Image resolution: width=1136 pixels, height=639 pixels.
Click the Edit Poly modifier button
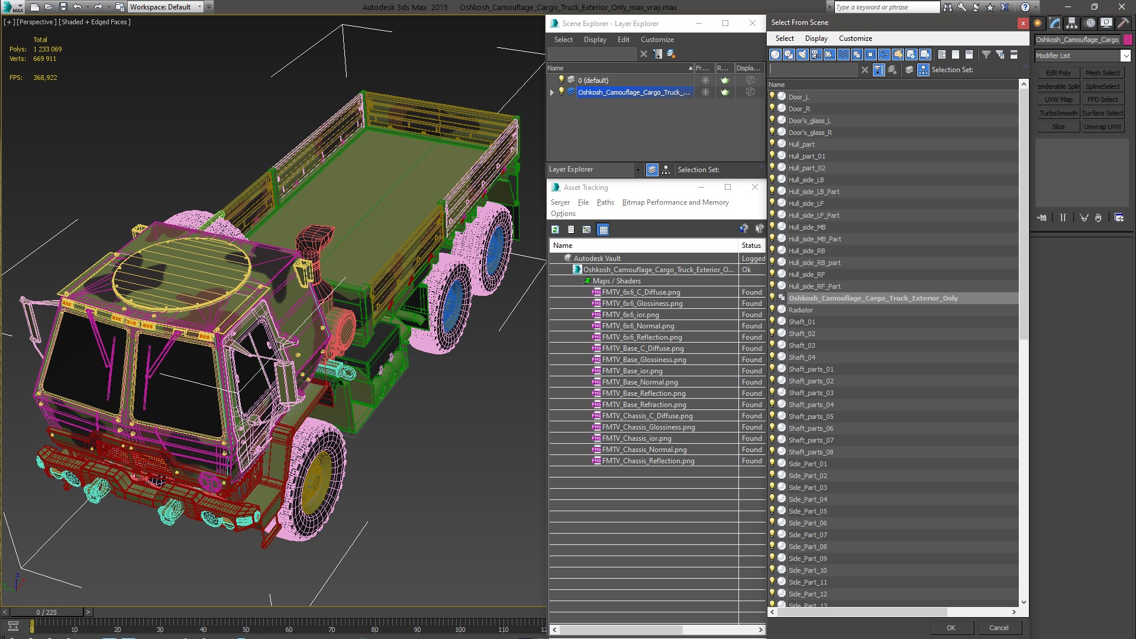(x=1058, y=73)
